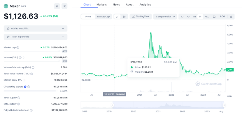Expand the Compare with dropdown
This screenshot has width=242, height=117.
(x=165, y=17)
